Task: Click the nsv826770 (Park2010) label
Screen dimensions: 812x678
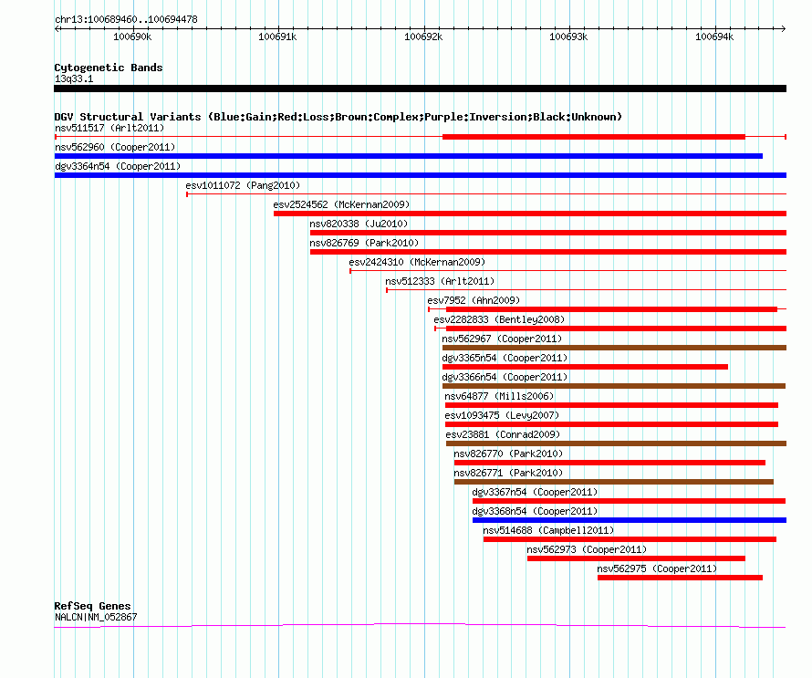Action: coord(508,454)
